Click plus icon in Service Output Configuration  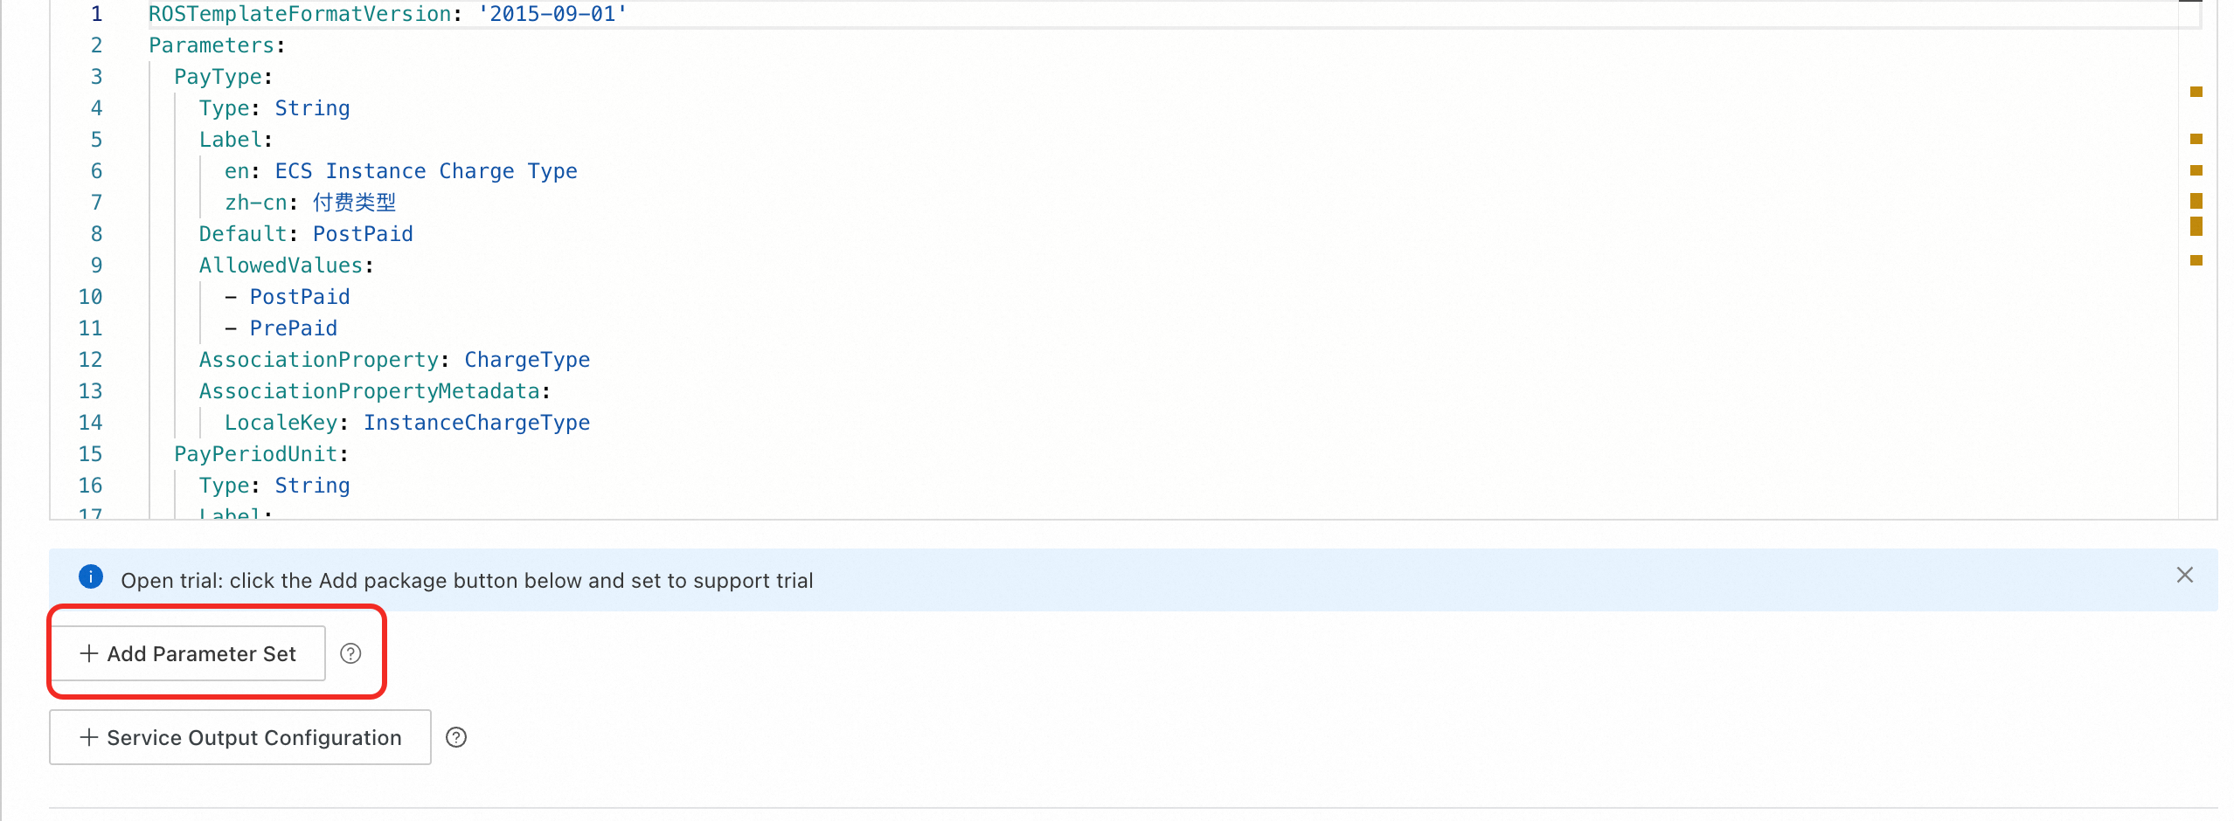click(x=88, y=737)
